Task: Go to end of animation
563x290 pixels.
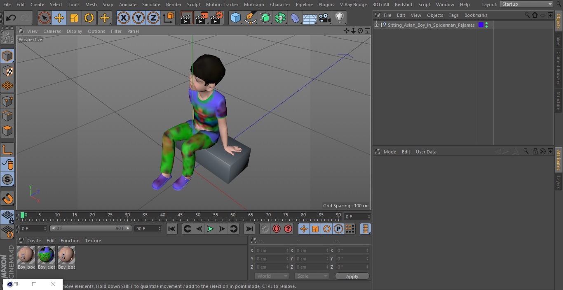Action: click(249, 229)
